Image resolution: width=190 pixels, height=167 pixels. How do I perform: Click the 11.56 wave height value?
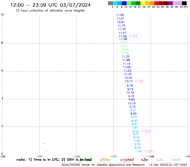click(123, 36)
